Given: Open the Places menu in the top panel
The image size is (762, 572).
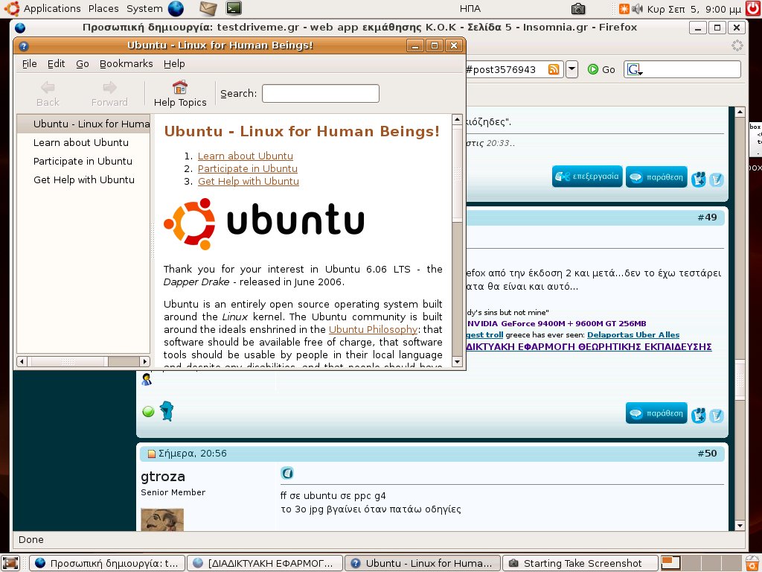Looking at the screenshot, I should pos(103,9).
